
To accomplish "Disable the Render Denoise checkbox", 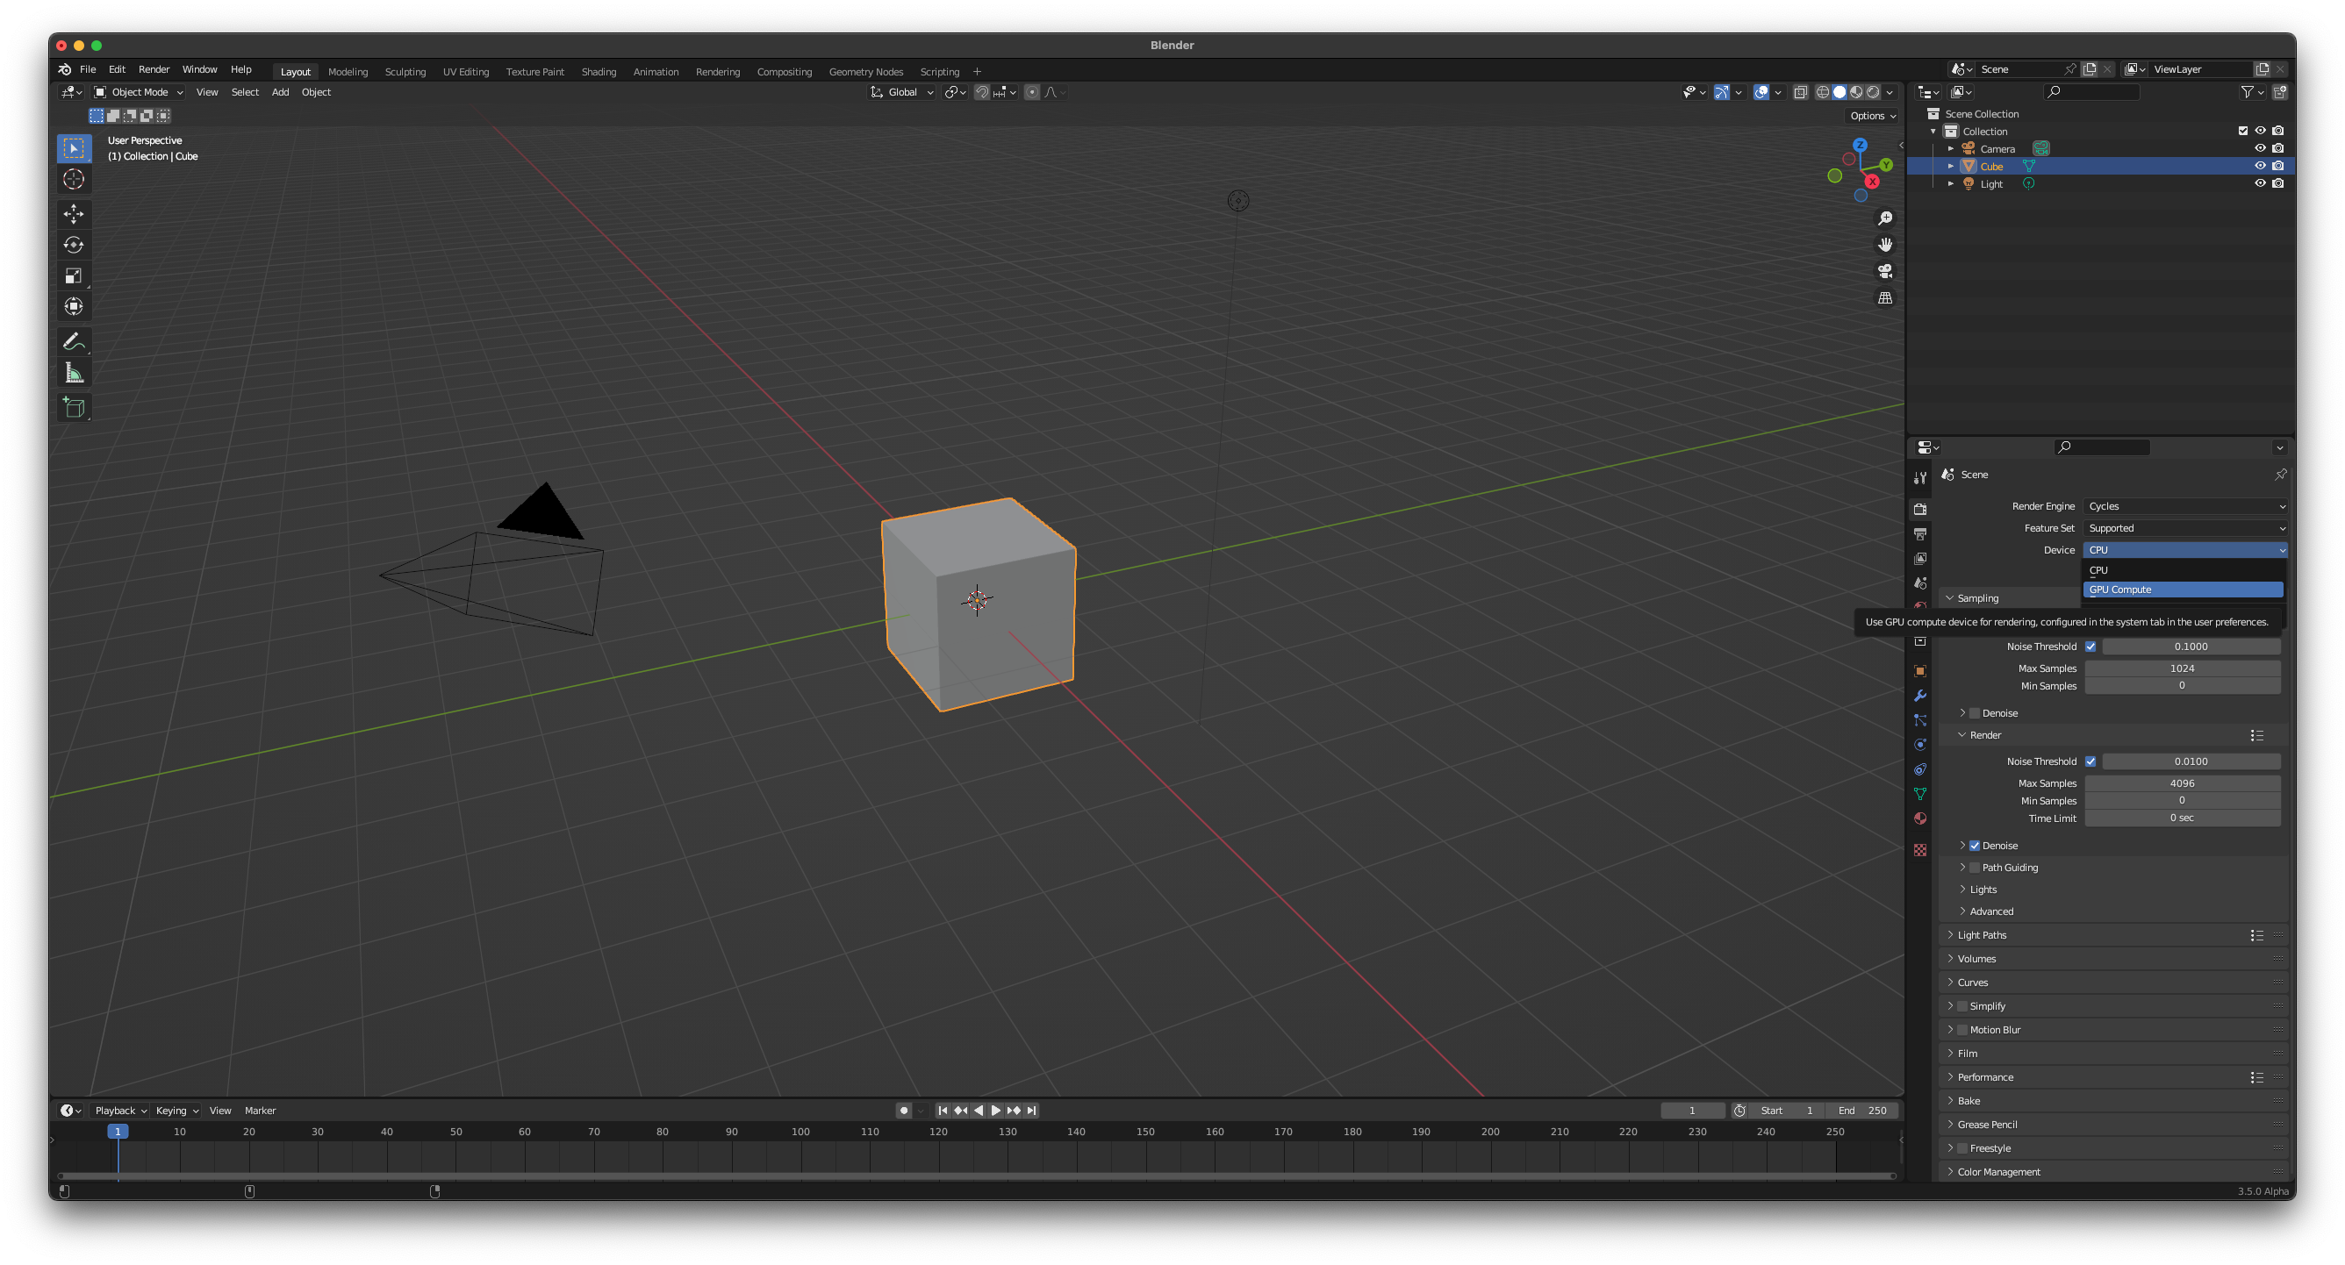I will pyautogui.click(x=1975, y=846).
